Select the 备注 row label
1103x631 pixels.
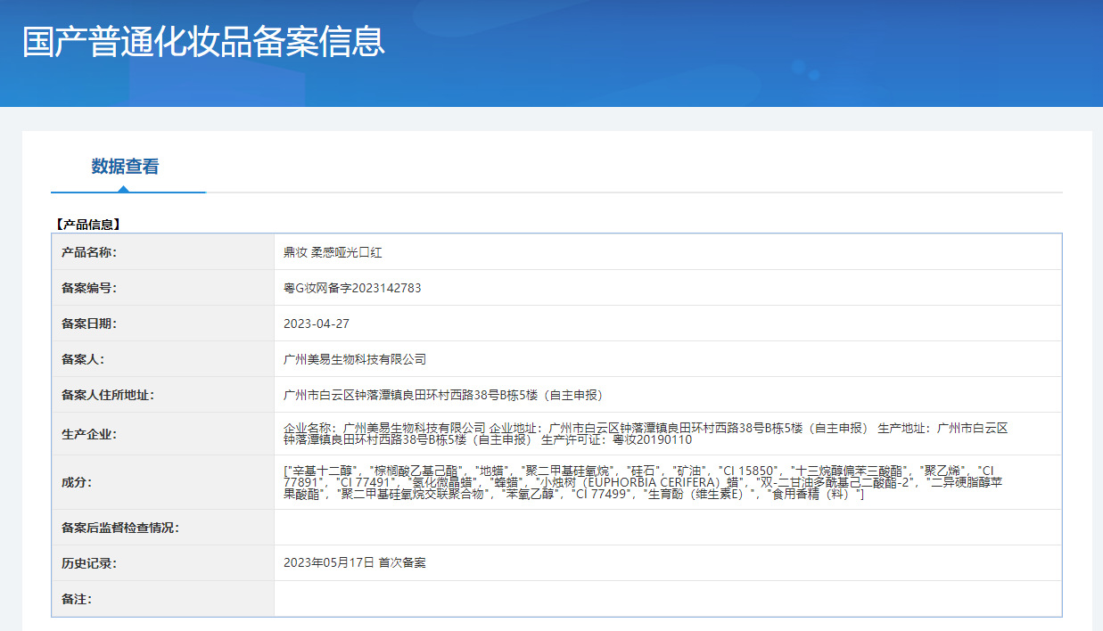pos(77,599)
